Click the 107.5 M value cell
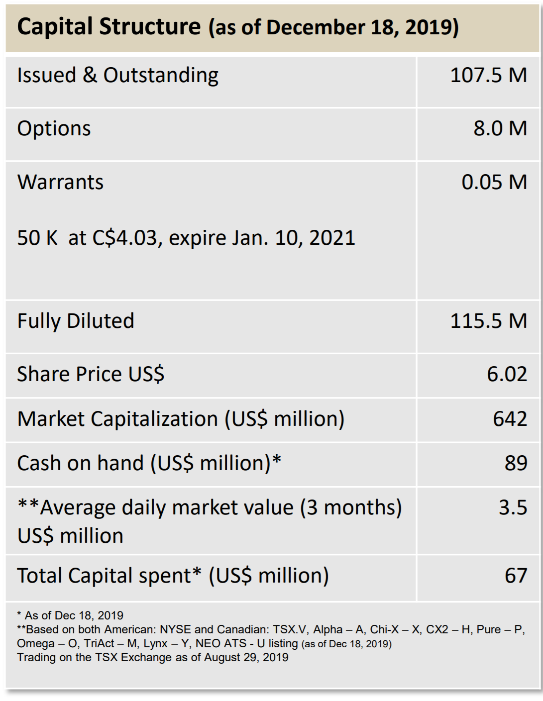The image size is (543, 701). [x=488, y=76]
